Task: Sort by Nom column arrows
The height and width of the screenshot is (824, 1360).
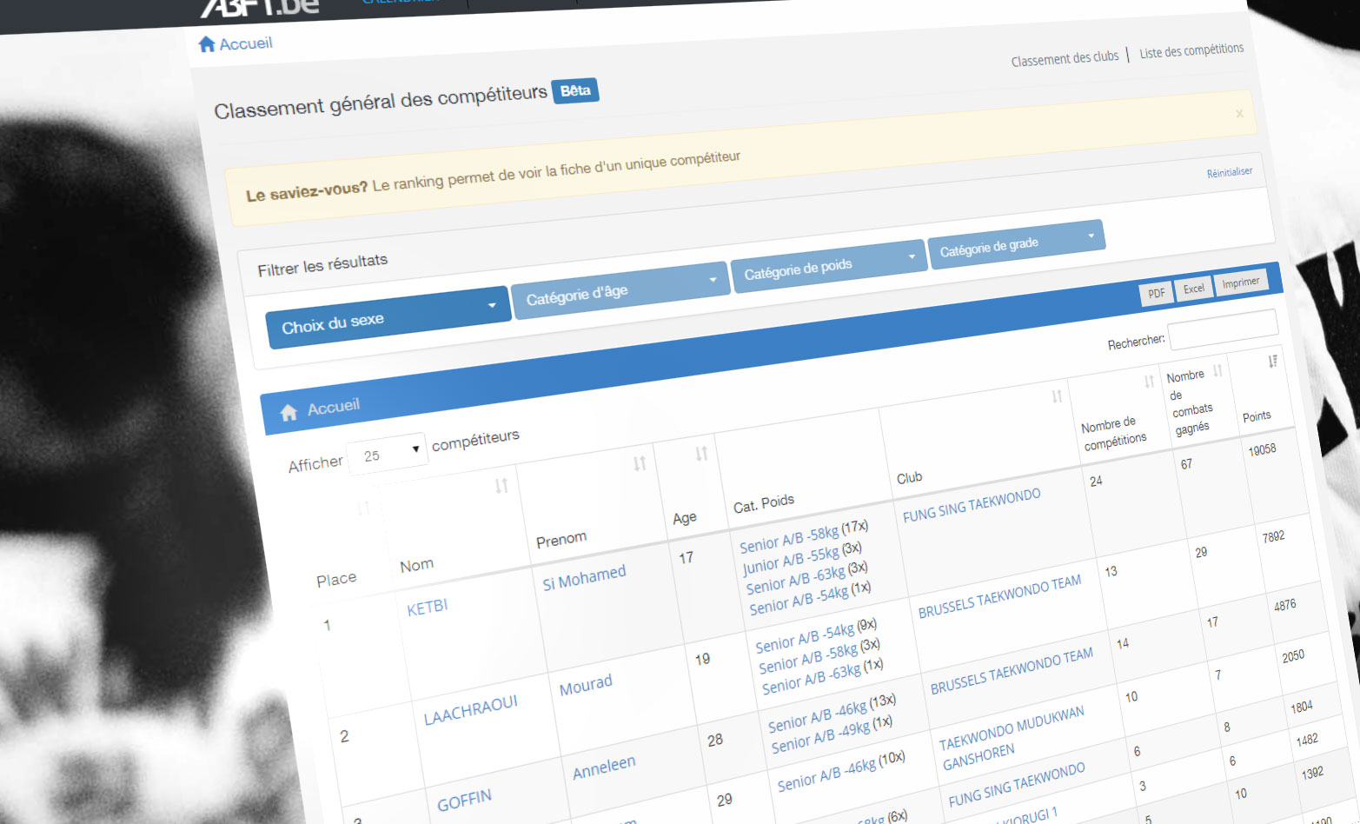Action: pyautogui.click(x=501, y=486)
